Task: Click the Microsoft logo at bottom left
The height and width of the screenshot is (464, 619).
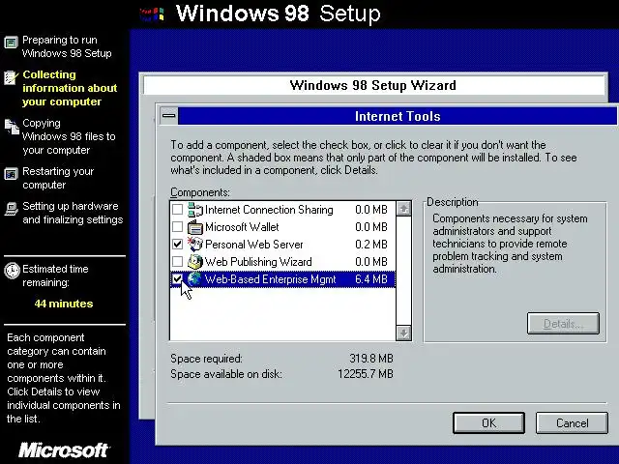Action: (64, 450)
